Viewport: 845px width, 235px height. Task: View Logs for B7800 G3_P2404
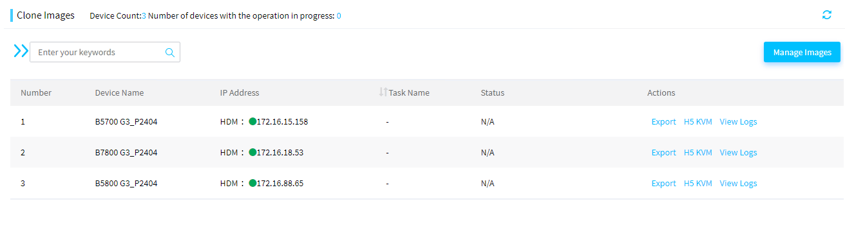coord(738,153)
